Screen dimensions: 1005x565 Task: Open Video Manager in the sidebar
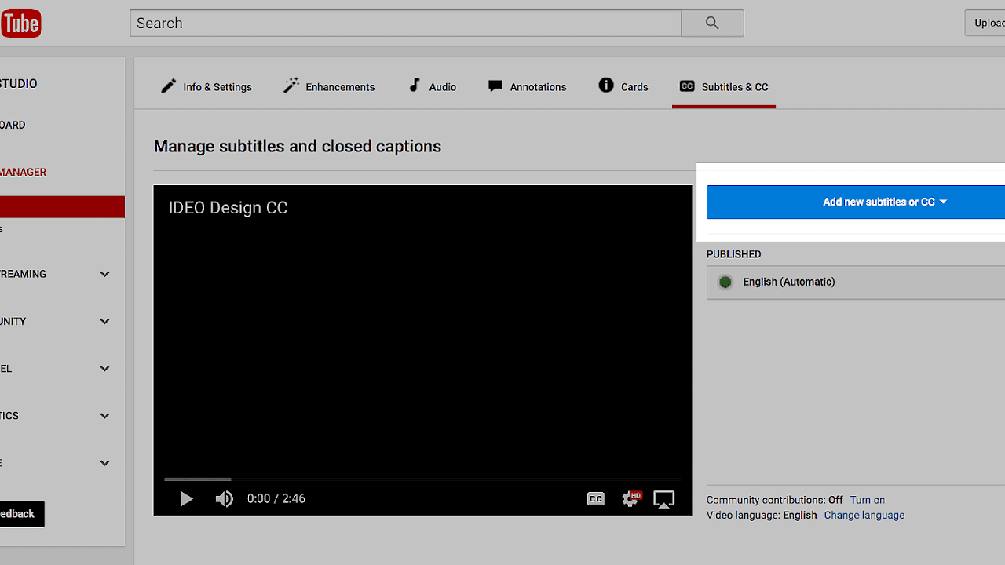click(x=24, y=172)
